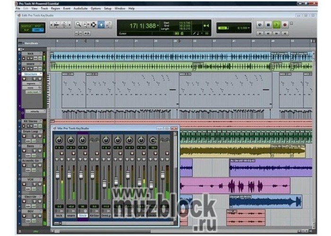Viewport: 331px width, 236px height.
Task: Click the Go to End transport button
Action: (x=285, y=34)
